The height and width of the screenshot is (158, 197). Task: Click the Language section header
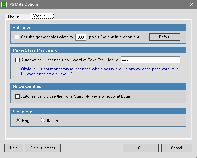98,111
